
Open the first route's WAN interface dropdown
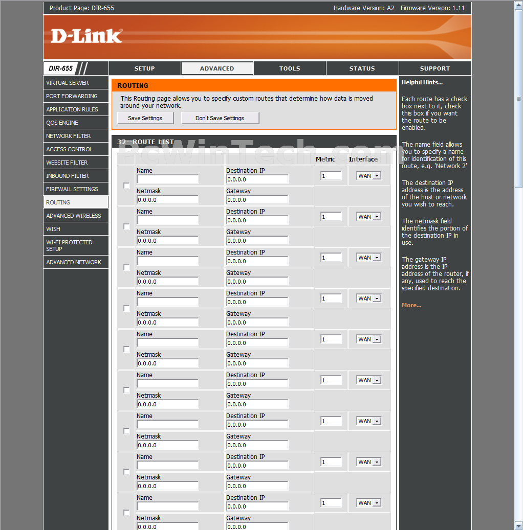coord(369,176)
